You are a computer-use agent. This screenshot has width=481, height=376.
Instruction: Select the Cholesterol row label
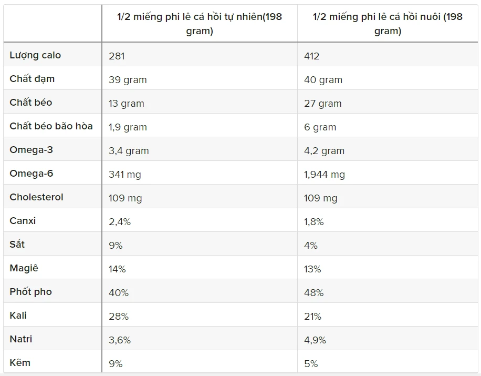pyautogui.click(x=36, y=197)
